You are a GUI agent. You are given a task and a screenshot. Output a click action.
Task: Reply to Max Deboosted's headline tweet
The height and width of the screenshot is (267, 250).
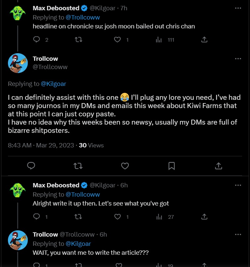pyautogui.click(x=37, y=40)
